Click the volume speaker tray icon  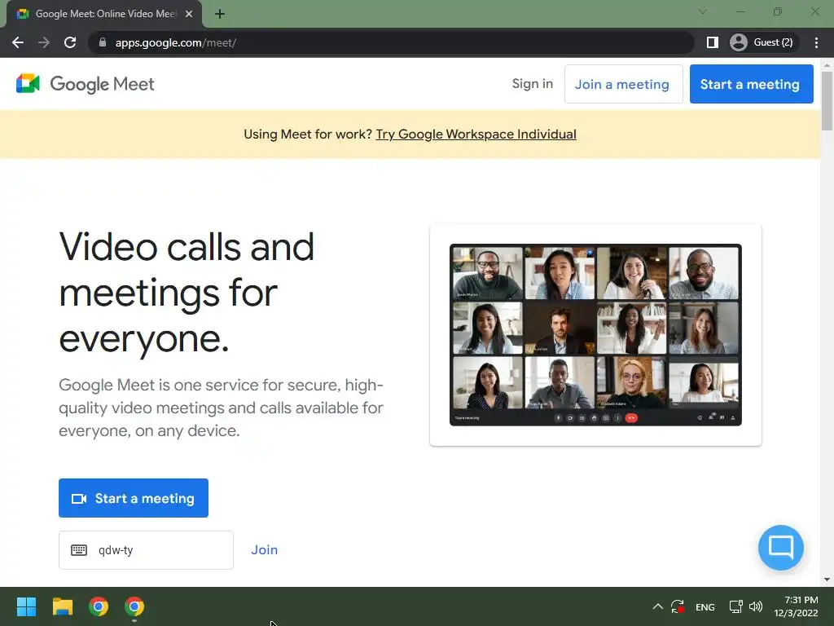tap(755, 606)
